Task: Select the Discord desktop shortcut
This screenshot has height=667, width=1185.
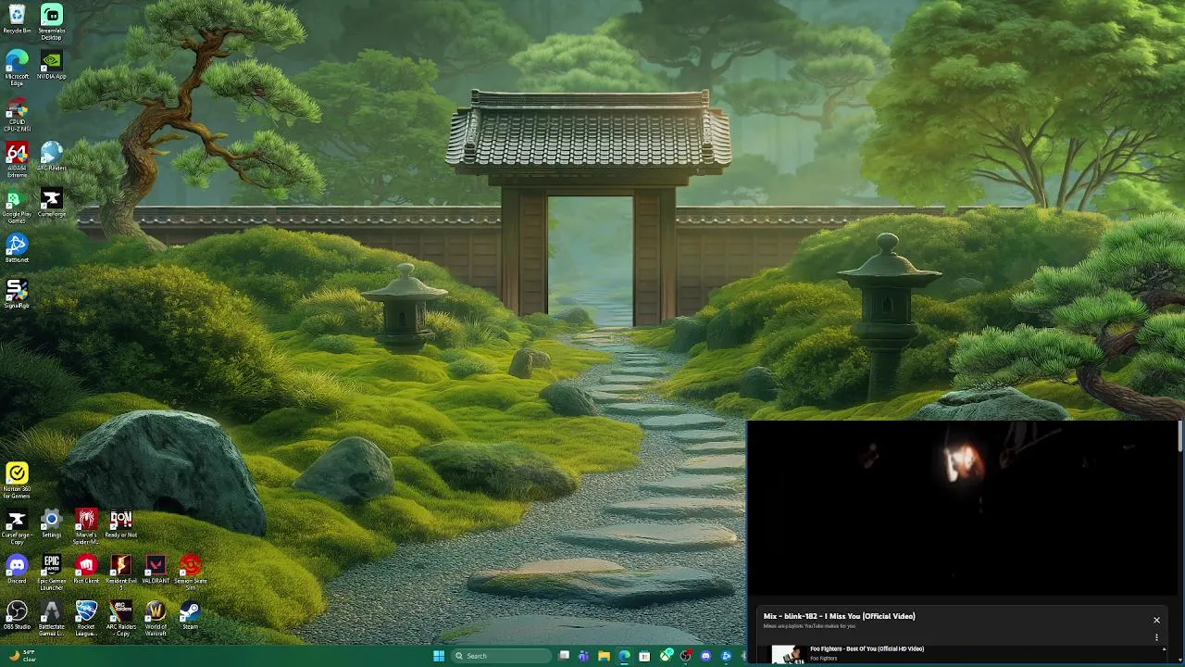Action: 17,569
